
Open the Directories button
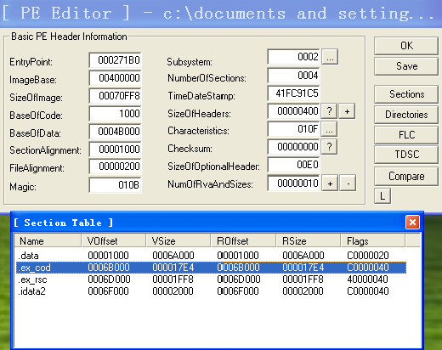(406, 115)
